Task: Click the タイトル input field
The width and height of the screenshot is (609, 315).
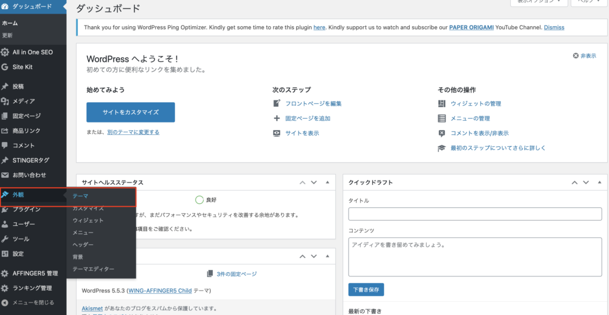Action: point(475,214)
